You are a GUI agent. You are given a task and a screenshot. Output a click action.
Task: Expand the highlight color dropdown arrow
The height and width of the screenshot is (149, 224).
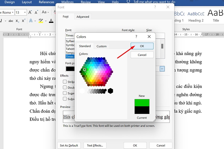click(x=46, y=21)
